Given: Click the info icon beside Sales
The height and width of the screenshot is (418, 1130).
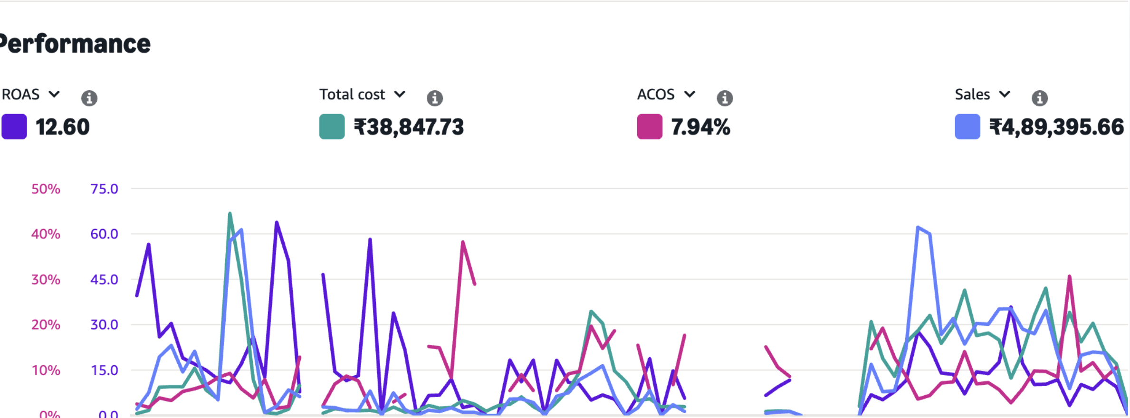Looking at the screenshot, I should (1040, 98).
